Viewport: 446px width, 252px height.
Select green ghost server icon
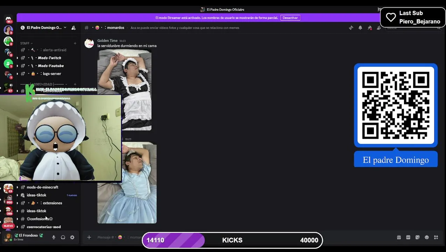(x=8, y=41)
